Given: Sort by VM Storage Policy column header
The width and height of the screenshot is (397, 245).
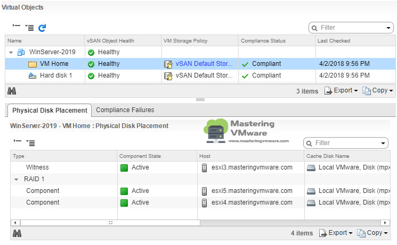Looking at the screenshot, I should coord(200,41).
